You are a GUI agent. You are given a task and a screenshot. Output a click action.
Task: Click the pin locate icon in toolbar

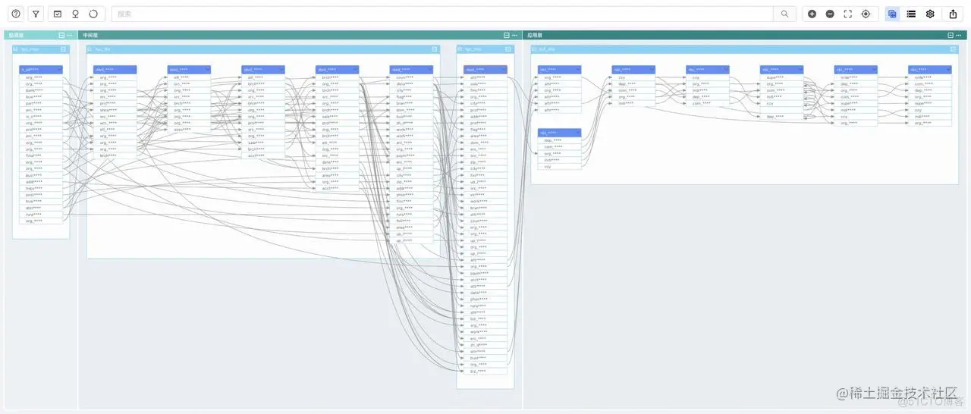click(x=75, y=14)
